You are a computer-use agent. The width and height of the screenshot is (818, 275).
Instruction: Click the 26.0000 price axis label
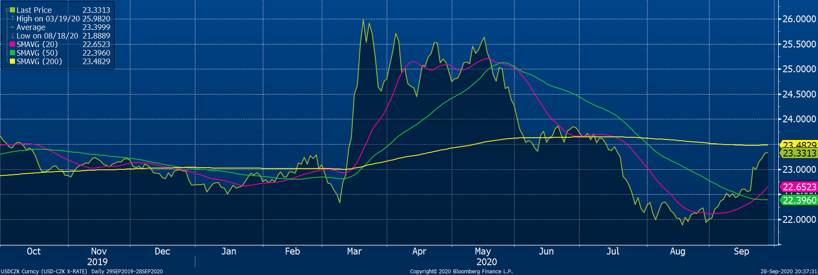pos(799,19)
